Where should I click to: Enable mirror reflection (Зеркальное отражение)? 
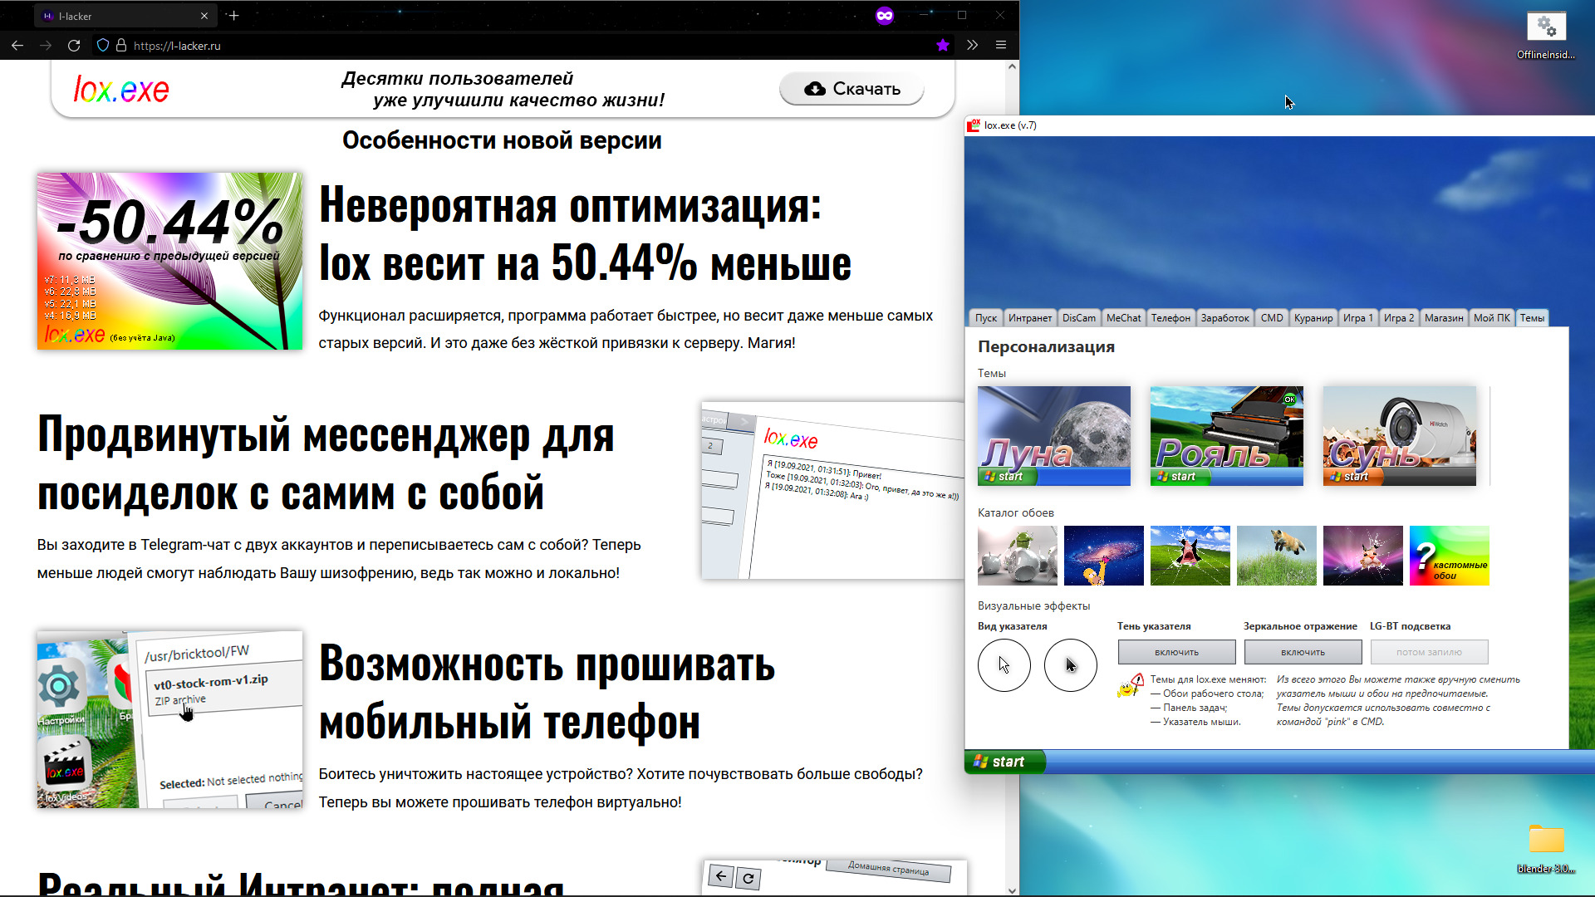pyautogui.click(x=1303, y=652)
